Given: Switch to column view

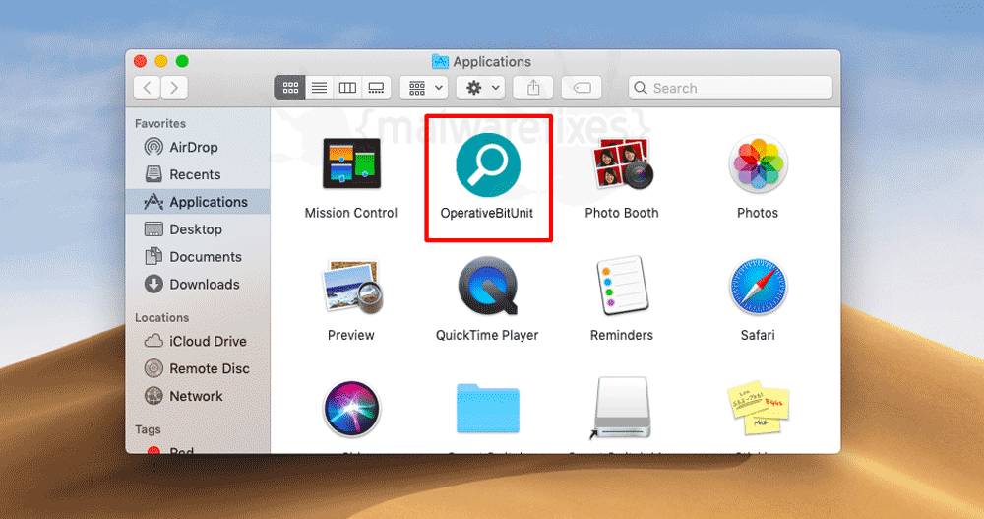Looking at the screenshot, I should pos(347,88).
